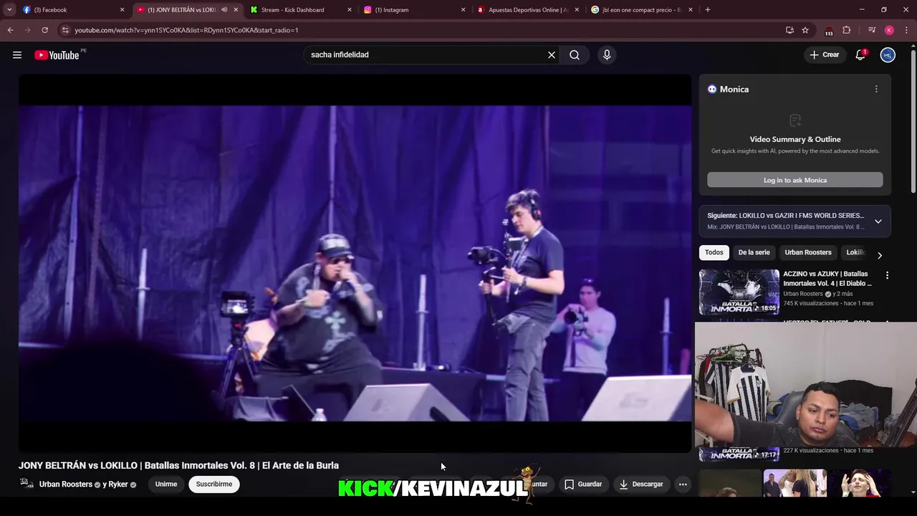
Task: Click the Descargar button
Action: tap(641, 484)
